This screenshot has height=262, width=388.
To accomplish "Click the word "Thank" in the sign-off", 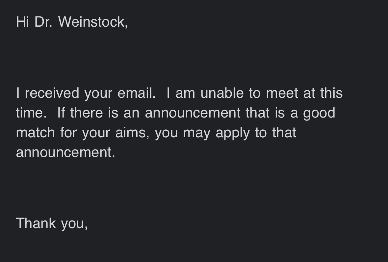I will [36, 223].
